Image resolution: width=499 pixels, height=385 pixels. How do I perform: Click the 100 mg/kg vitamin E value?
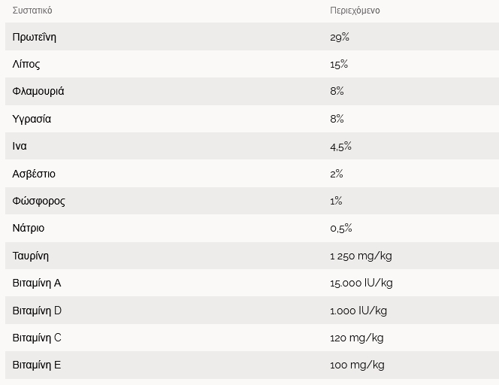[357, 365]
